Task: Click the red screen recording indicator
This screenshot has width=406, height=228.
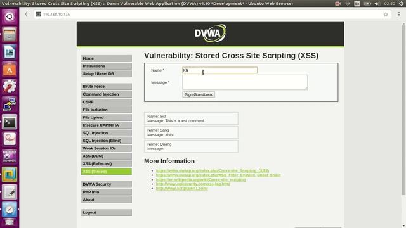Action: (x=338, y=3)
